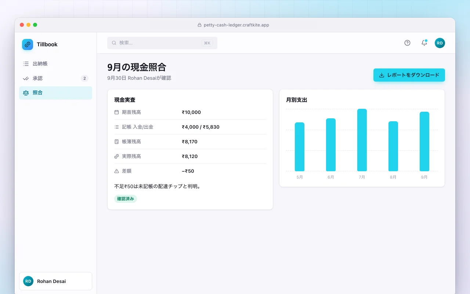
Task: Click the warning triangle icon next to 差額
Action: [x=117, y=171]
